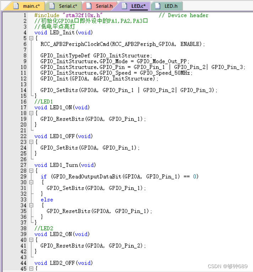The width and height of the screenshot is (253, 272).
Task: Click the LED.c* active tab
Action: [x=135, y=6]
